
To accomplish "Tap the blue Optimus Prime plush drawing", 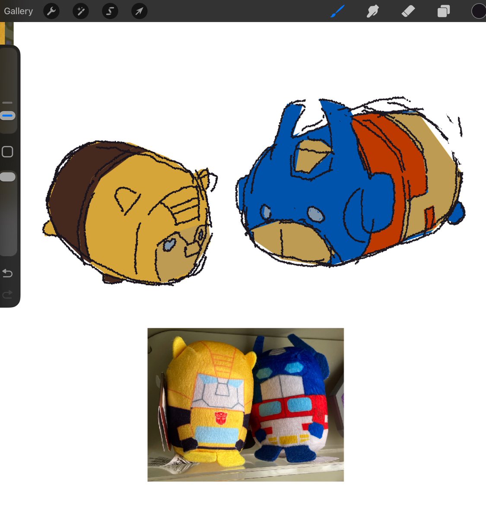I will [x=350, y=182].
